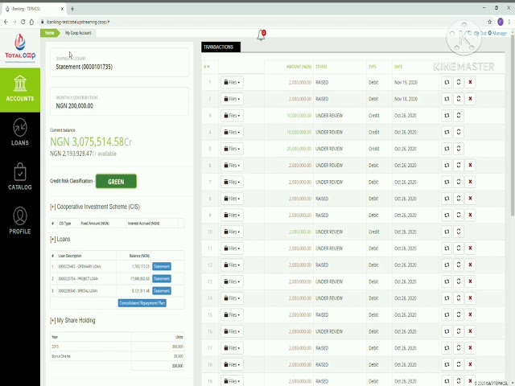Image resolution: width=515 pixels, height=386 pixels.
Task: Open the Accounts sidebar section
Action: click(x=20, y=90)
